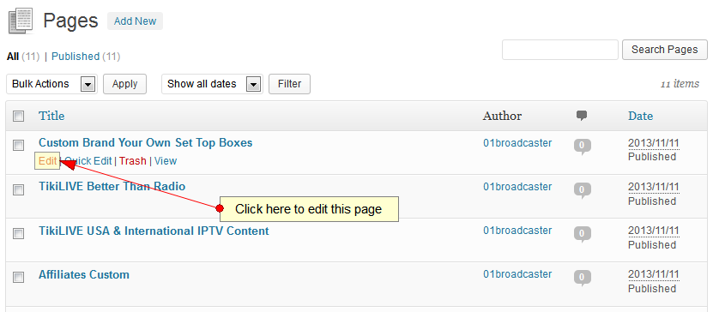This screenshot has height=312, width=713.
Task: Click the Pages document icon in header
Action: (21, 21)
